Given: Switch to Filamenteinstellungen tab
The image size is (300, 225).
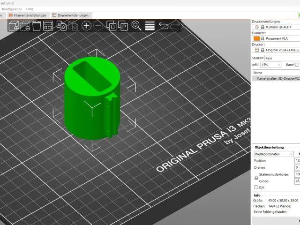Looking at the screenshot, I should pyautogui.click(x=28, y=15).
